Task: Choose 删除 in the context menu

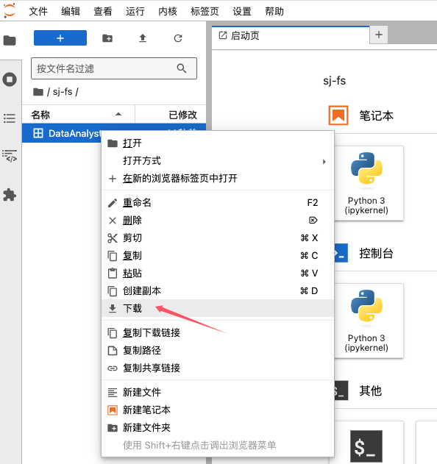Action: coord(218,221)
